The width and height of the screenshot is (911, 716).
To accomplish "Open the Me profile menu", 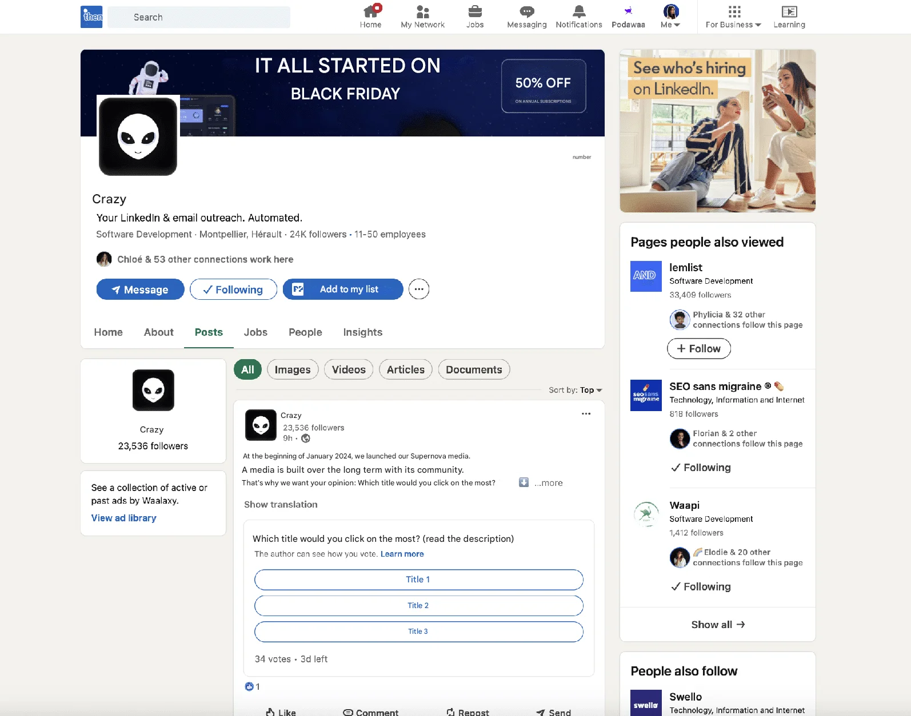I will (x=670, y=17).
